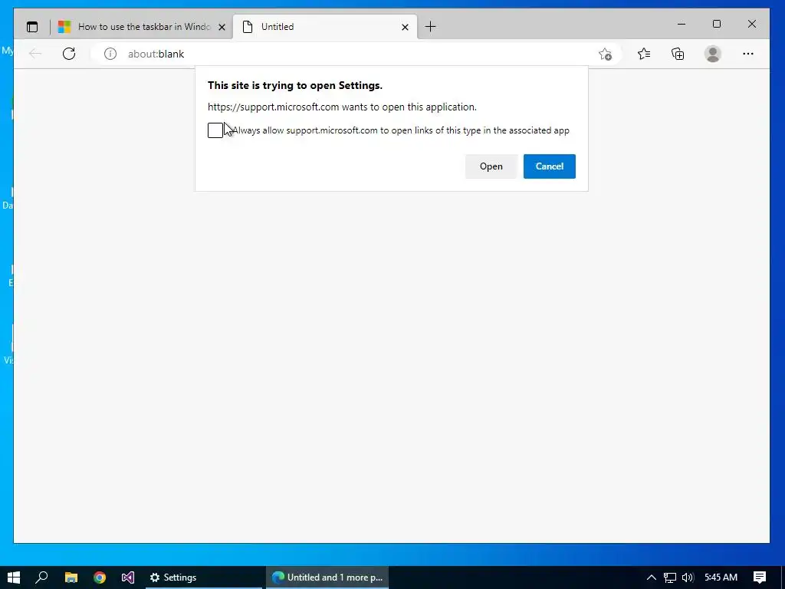This screenshot has width=785, height=589.
Task: Close the 'How to use the taskbar' tab
Action: coord(222,27)
